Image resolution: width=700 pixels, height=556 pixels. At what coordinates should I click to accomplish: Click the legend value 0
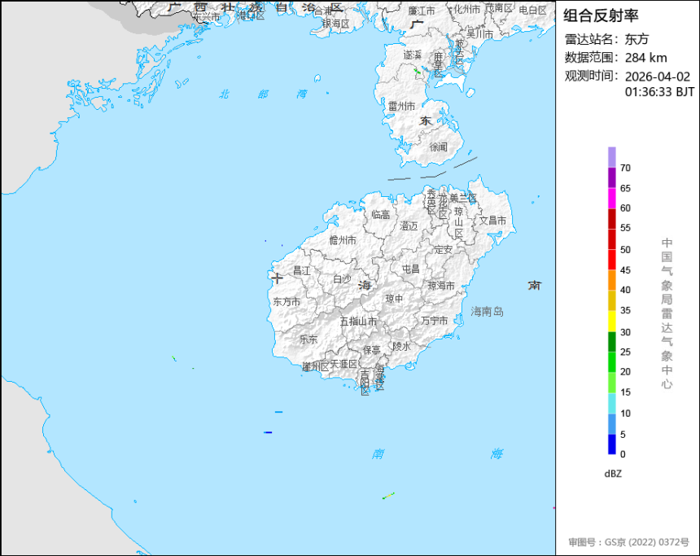[623, 454]
